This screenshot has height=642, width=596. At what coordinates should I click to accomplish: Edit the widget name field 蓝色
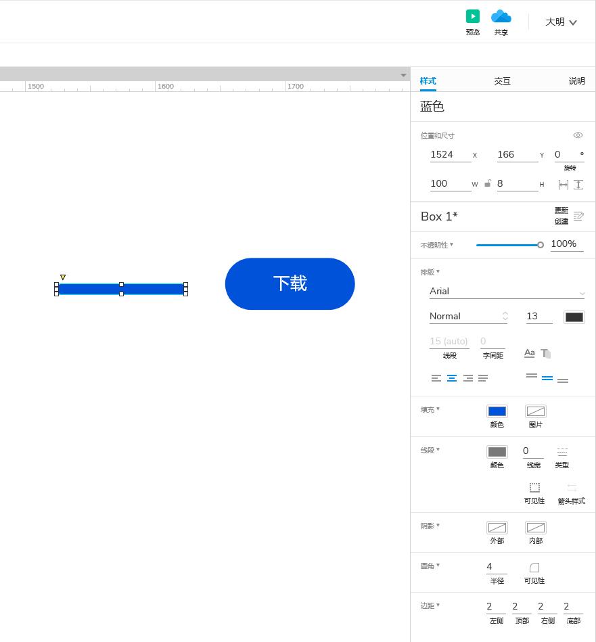[x=432, y=106]
